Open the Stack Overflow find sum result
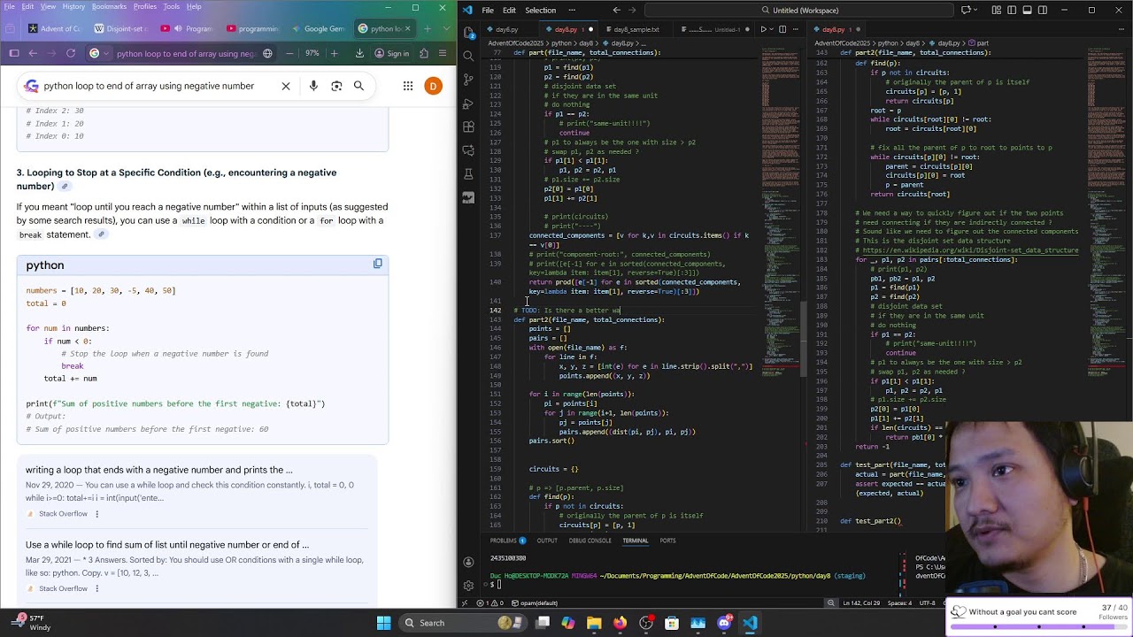Image resolution: width=1133 pixels, height=637 pixels. pos(167,545)
